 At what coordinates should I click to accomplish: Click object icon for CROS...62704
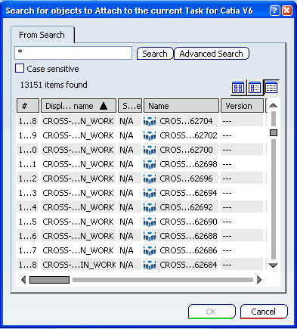point(150,121)
